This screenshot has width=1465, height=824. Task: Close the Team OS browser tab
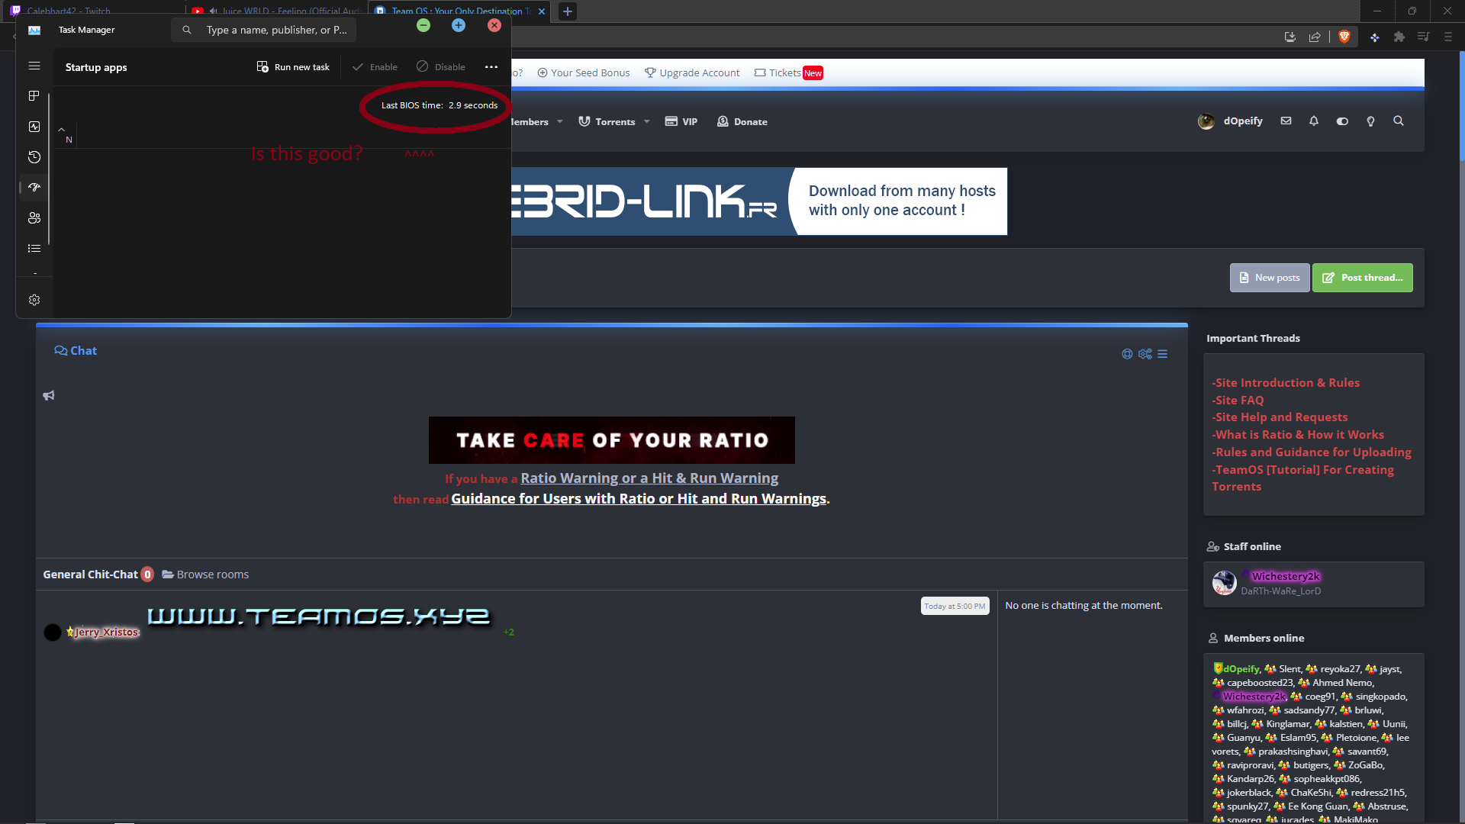click(x=542, y=11)
